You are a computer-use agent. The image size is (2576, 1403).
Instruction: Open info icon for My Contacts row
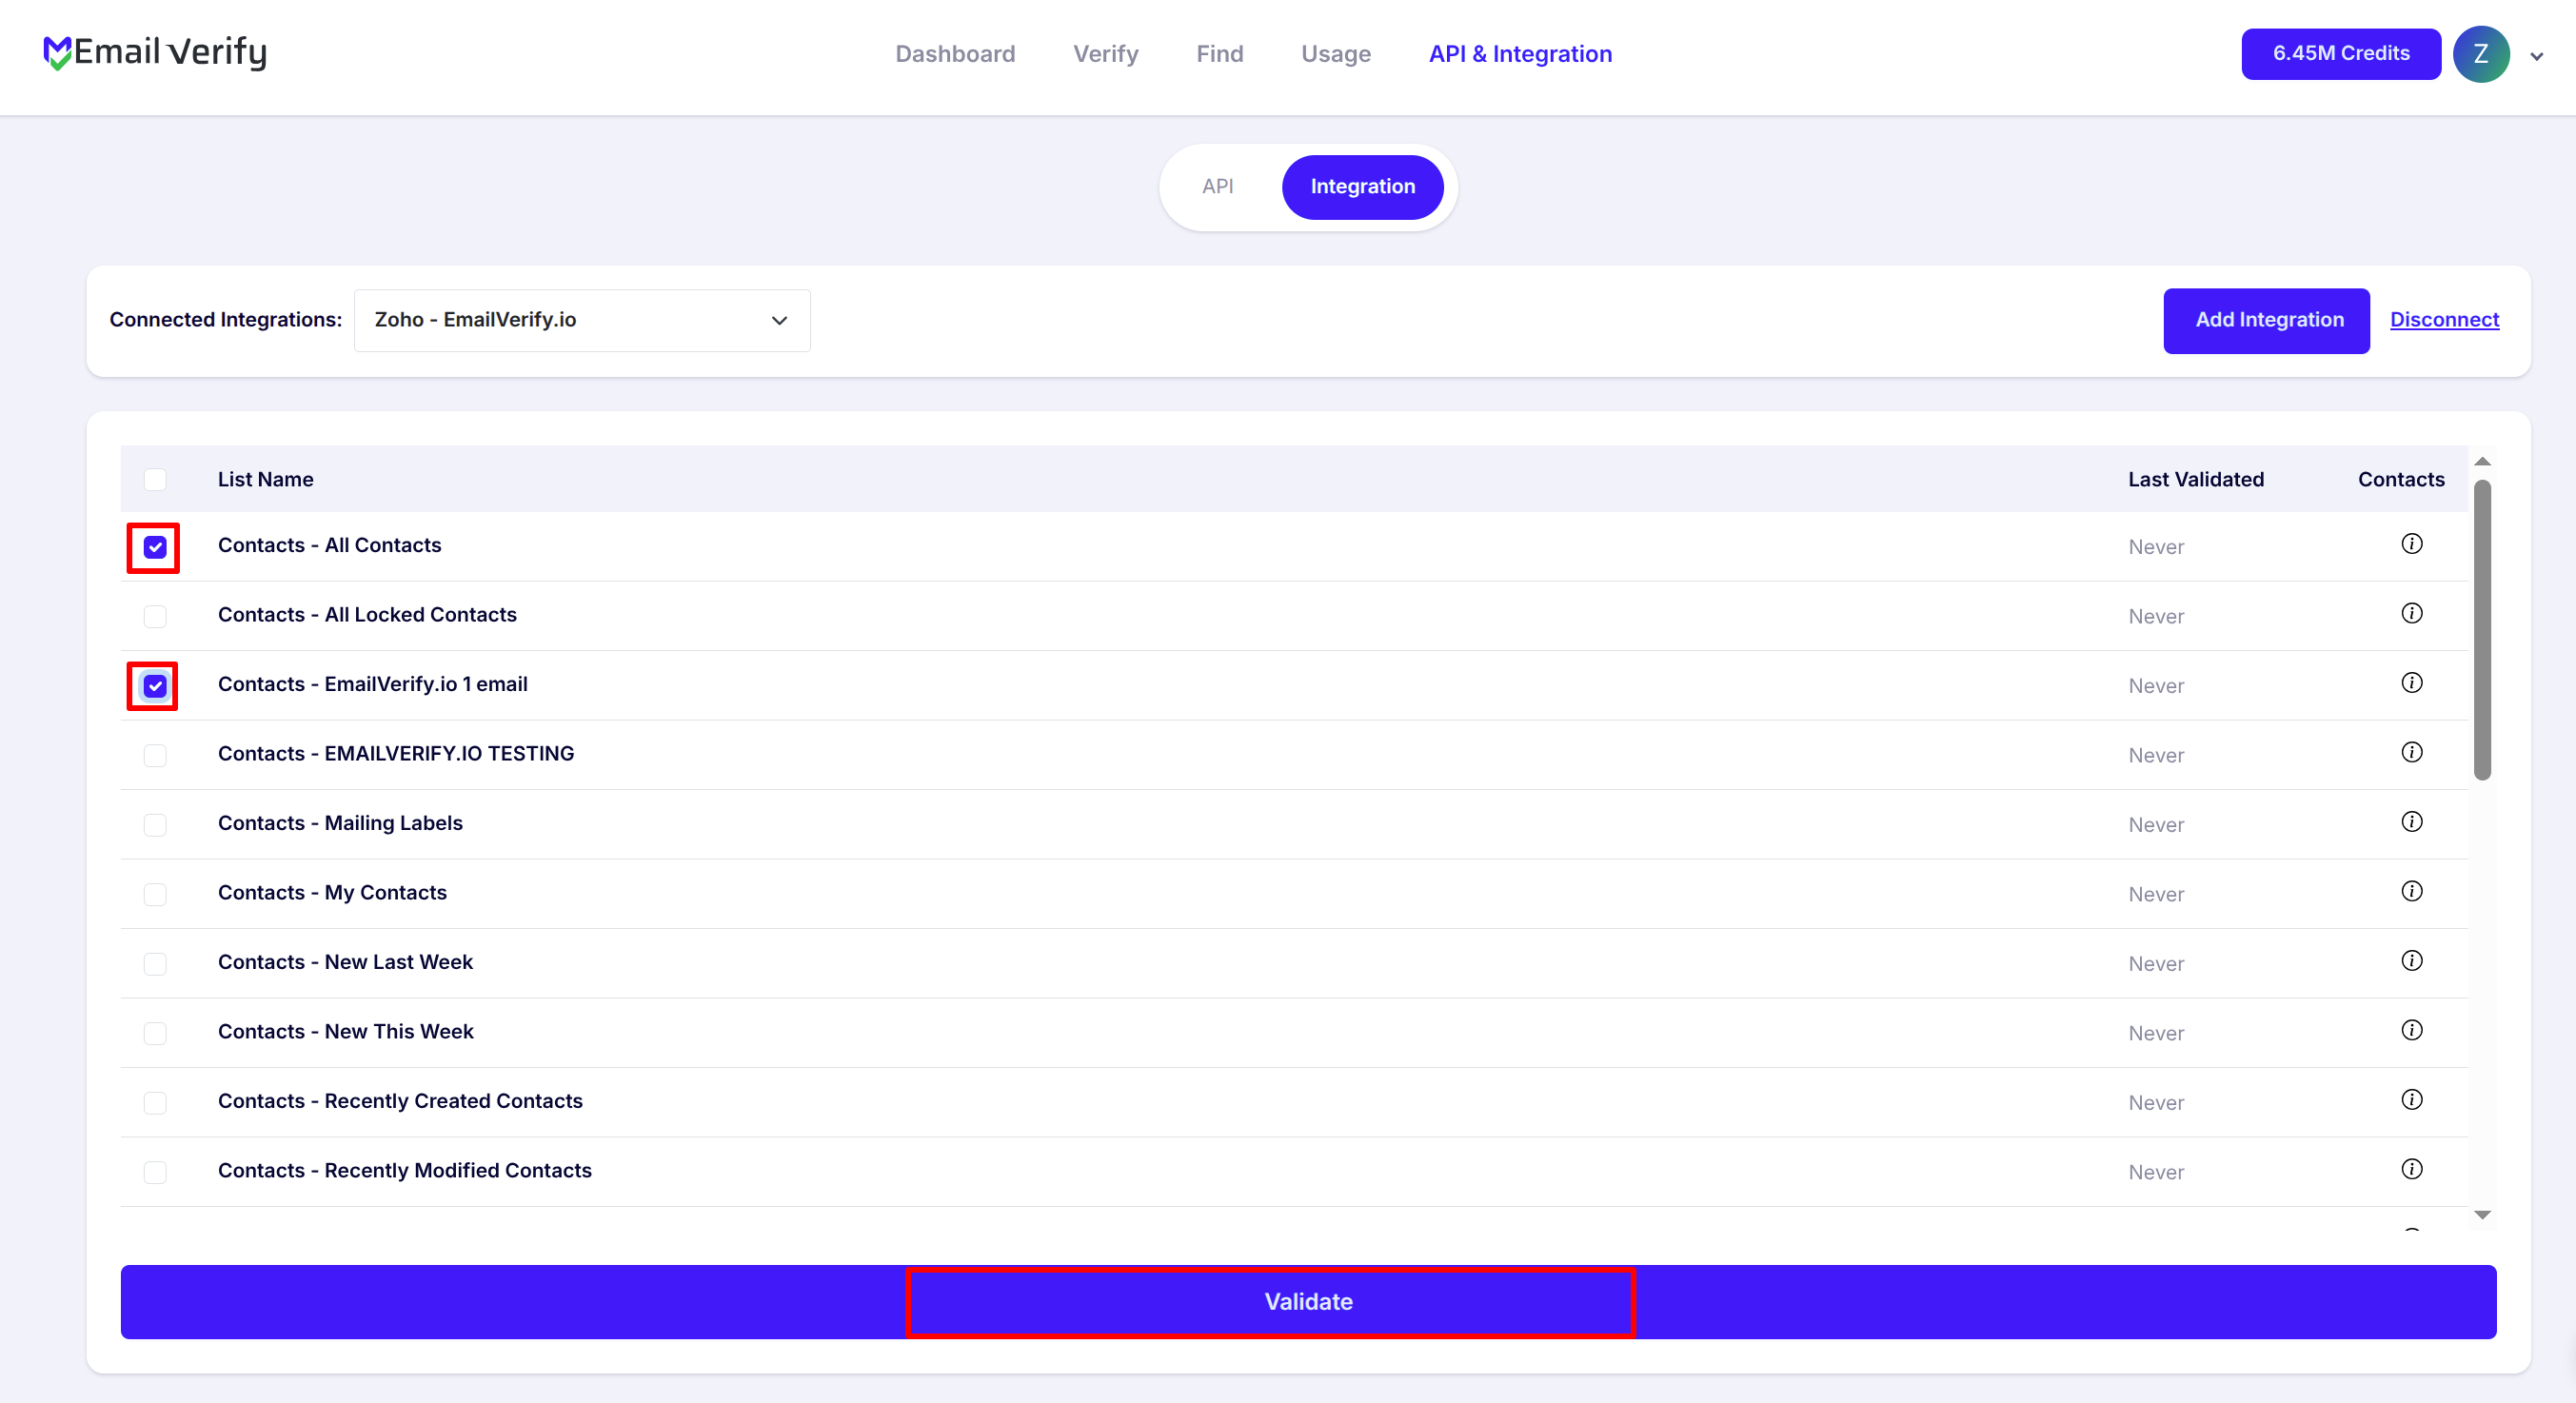coord(2412,891)
